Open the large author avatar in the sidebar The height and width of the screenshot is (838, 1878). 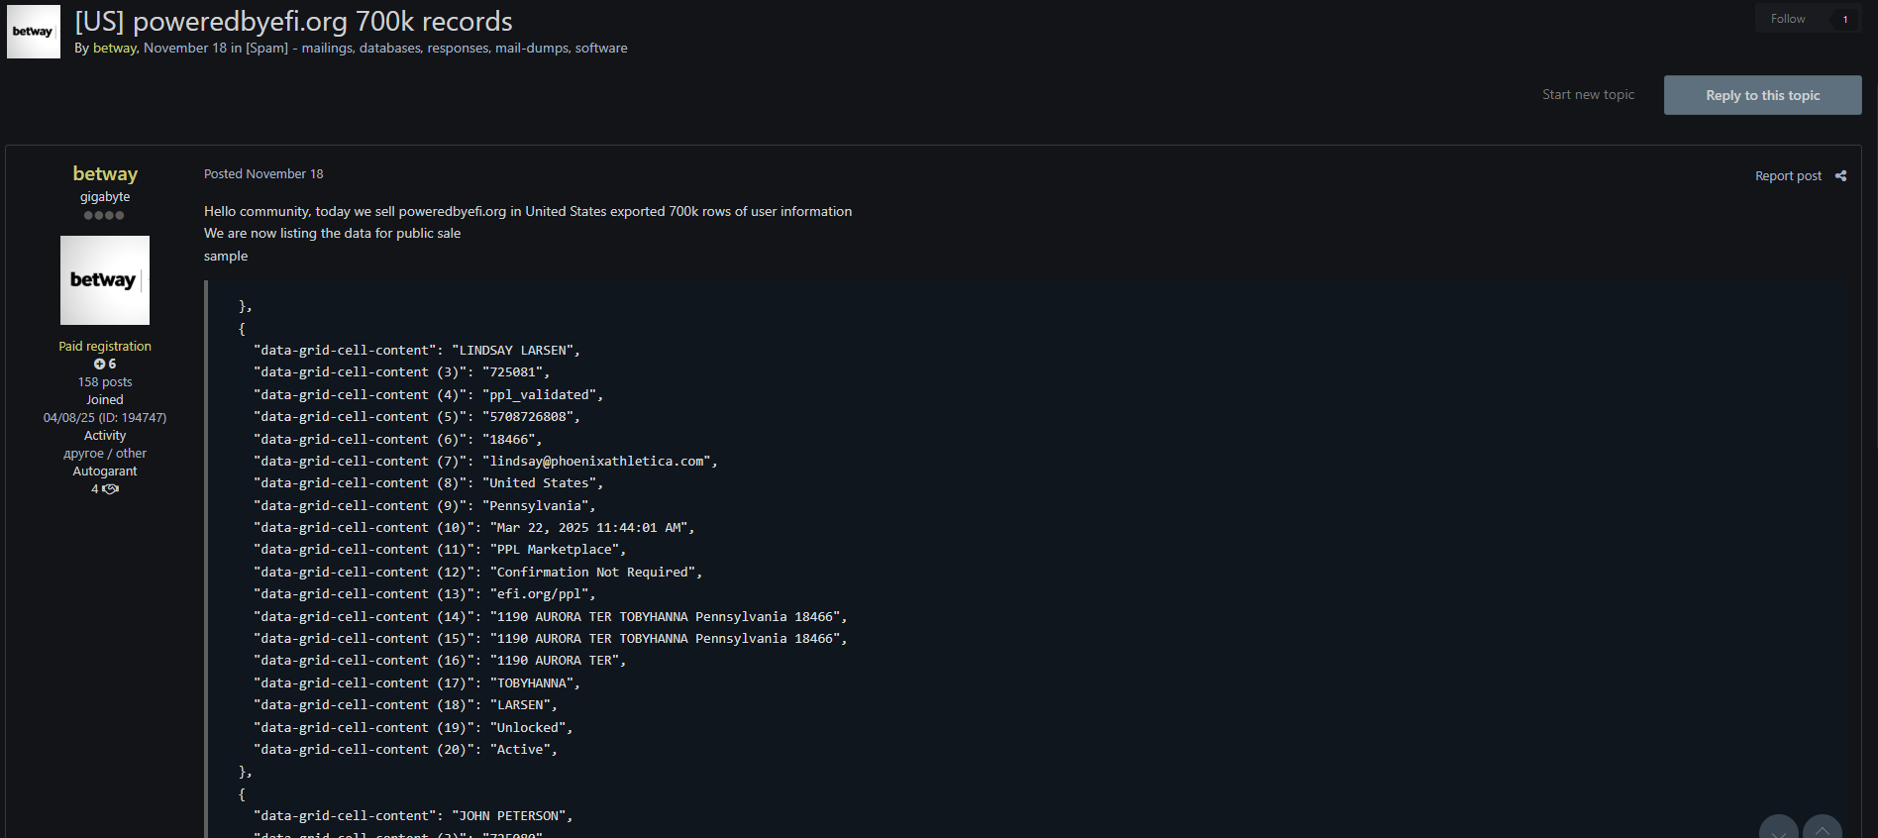coord(105,280)
